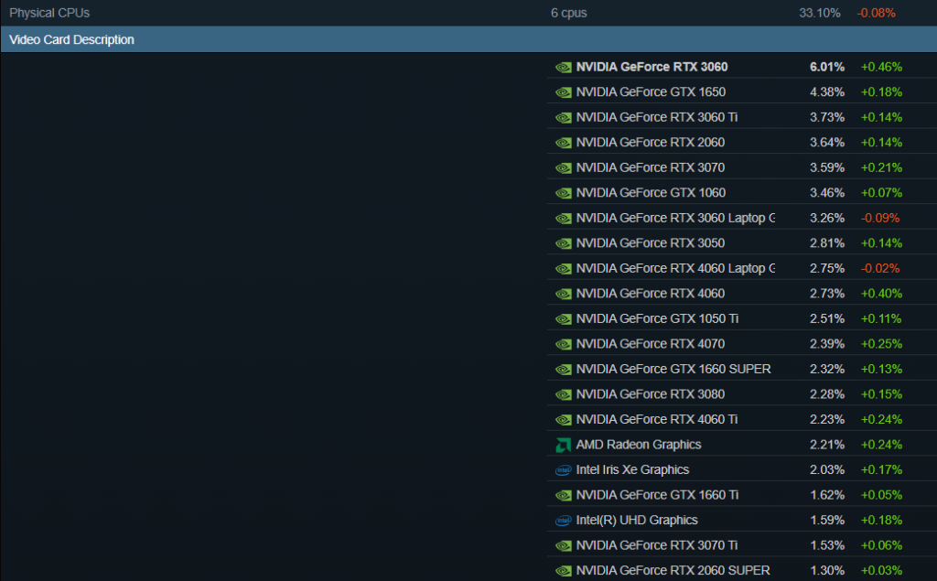Click the 4.38% share value
The image size is (937, 581).
[827, 92]
